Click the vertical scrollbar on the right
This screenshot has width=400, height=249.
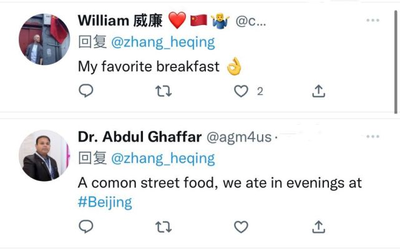(x=396, y=62)
